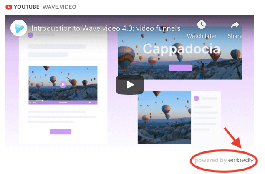Click the Wave.video channel avatar
265x174 pixels.
(x=19, y=28)
